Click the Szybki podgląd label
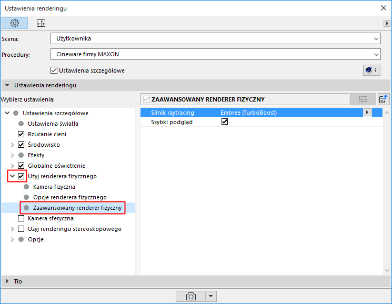This screenshot has height=304, width=392. 172,122
